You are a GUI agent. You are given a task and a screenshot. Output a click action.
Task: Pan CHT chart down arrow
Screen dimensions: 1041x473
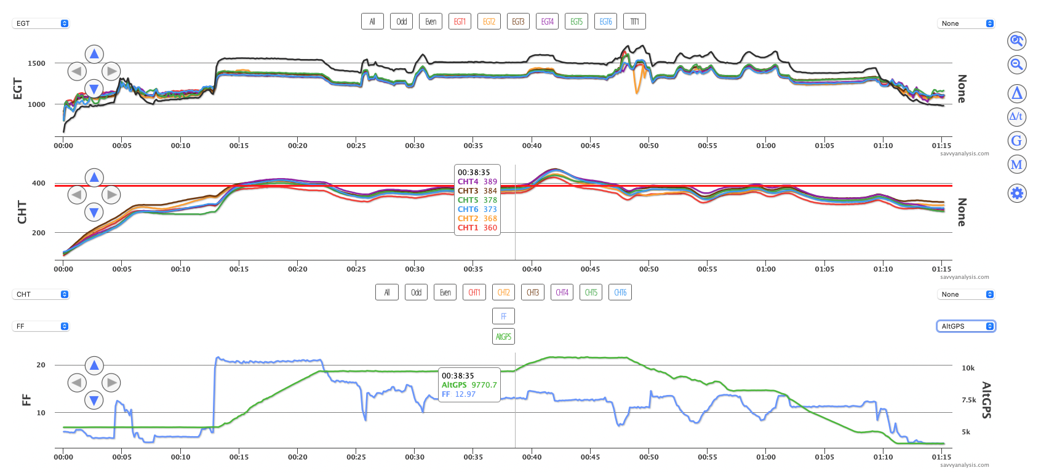tap(94, 213)
